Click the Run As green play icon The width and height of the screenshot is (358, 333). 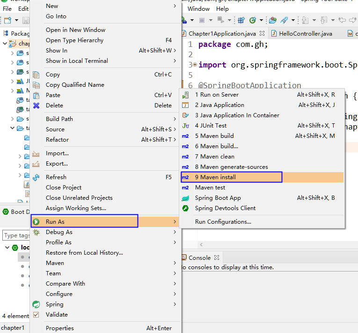point(36,222)
